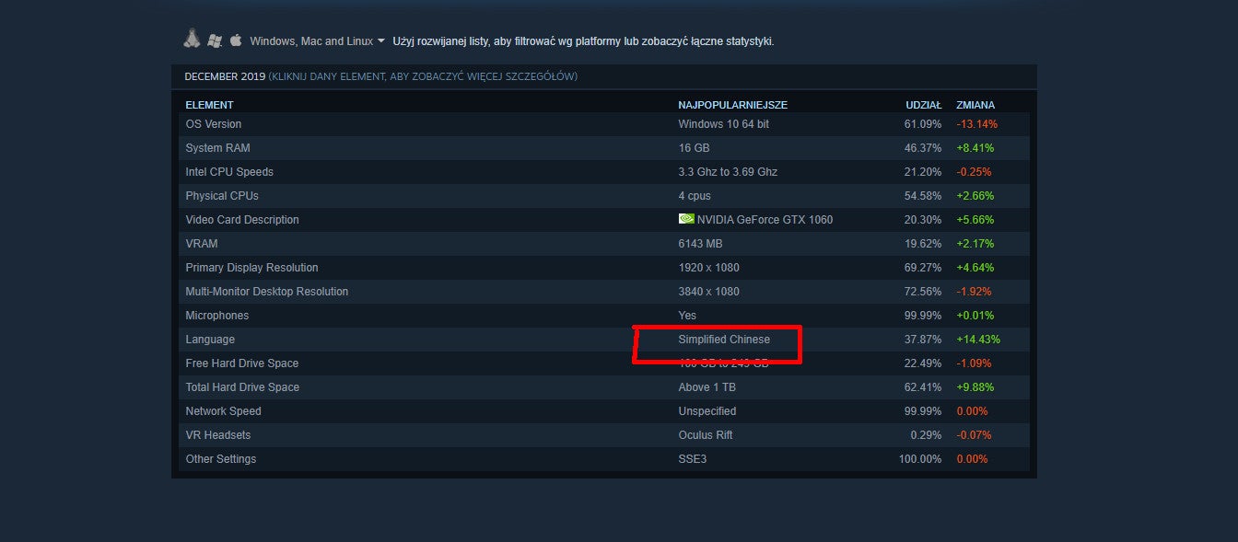The height and width of the screenshot is (542, 1238).
Task: Open the Windows, Mac and Linux dropdown
Action: [x=317, y=41]
